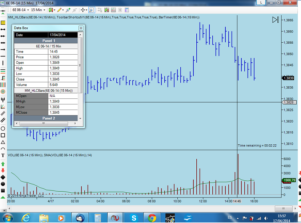Select the red arrow down marker tool
Viewport: 301px width, 223px height.
[x=3, y=170]
